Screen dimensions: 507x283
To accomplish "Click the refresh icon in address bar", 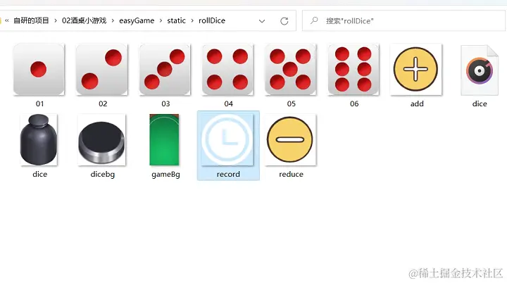I will point(284,21).
